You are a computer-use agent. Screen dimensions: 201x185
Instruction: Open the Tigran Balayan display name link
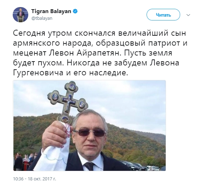(x=51, y=11)
